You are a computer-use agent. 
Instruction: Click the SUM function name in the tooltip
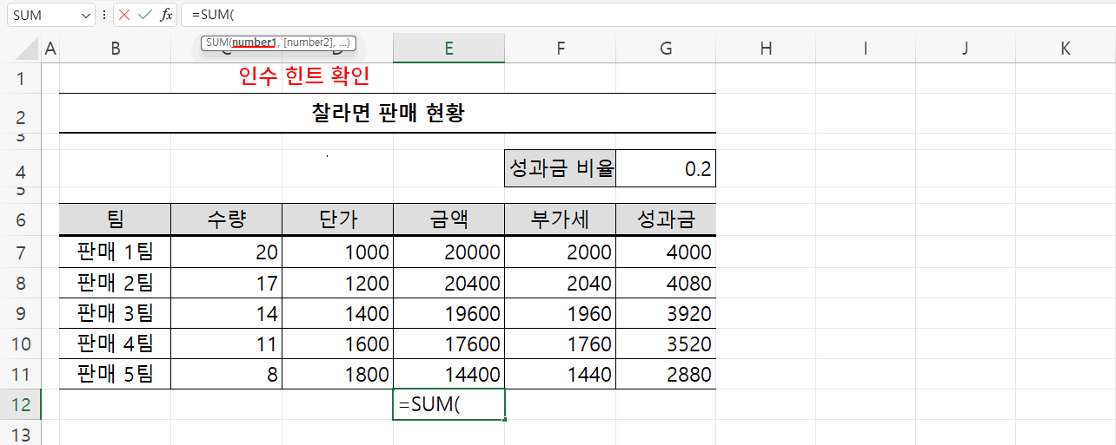pyautogui.click(x=216, y=42)
